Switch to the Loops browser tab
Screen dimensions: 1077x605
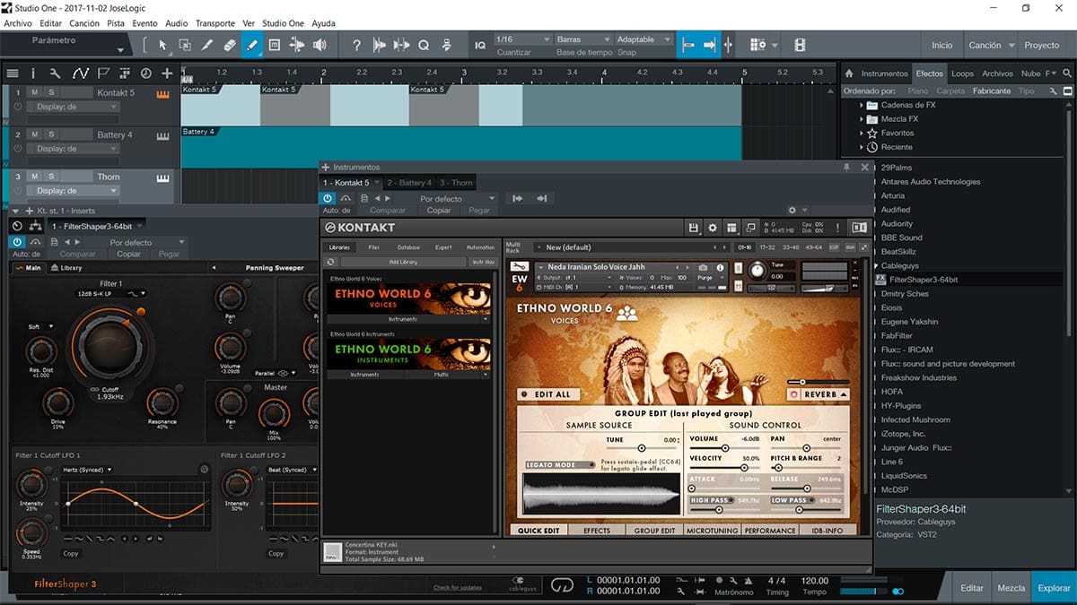click(962, 73)
